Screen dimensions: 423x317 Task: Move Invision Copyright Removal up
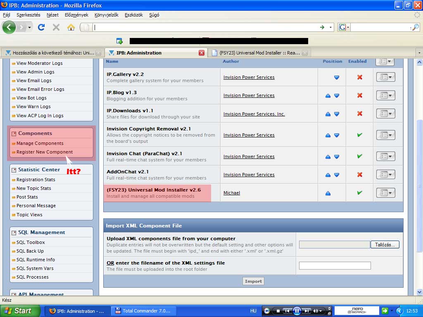(328, 135)
